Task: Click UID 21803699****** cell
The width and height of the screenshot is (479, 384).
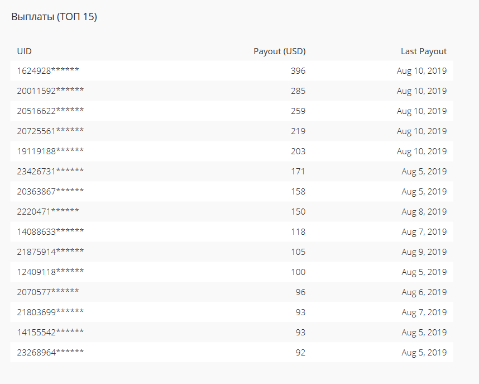Action: click(50, 312)
